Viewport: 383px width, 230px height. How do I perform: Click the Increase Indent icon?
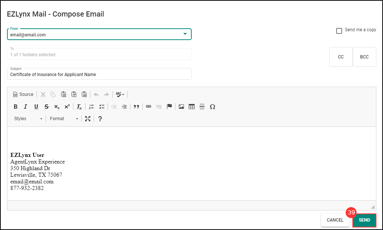(x=124, y=107)
